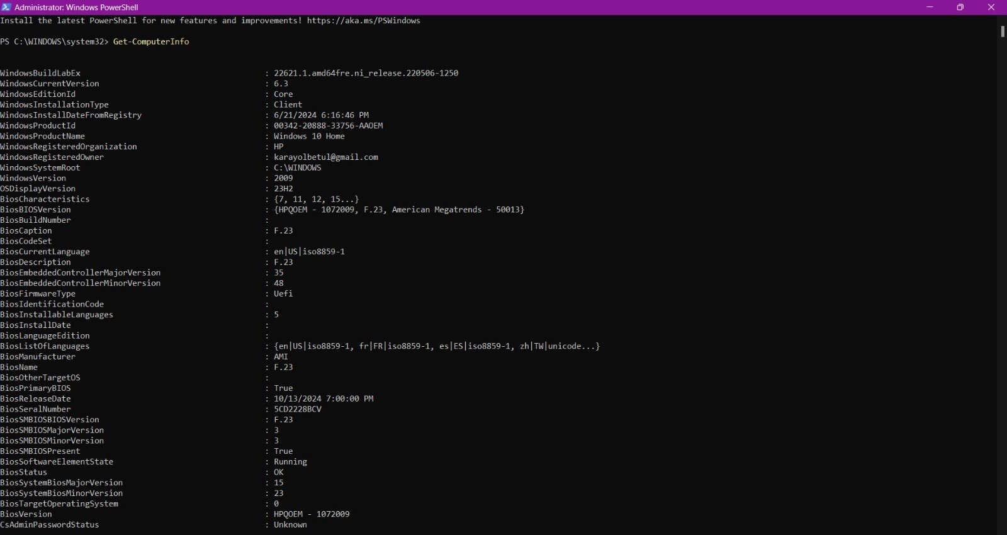The image size is (1007, 535).
Task: Click the BiosVersion value HPQOEM - 1072009
Action: [312, 514]
